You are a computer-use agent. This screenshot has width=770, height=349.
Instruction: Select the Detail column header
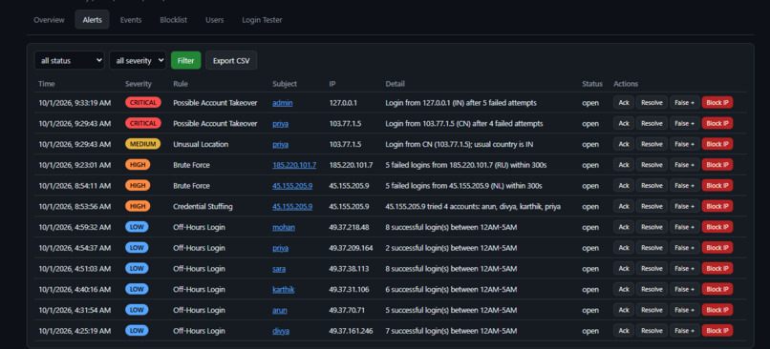click(395, 84)
